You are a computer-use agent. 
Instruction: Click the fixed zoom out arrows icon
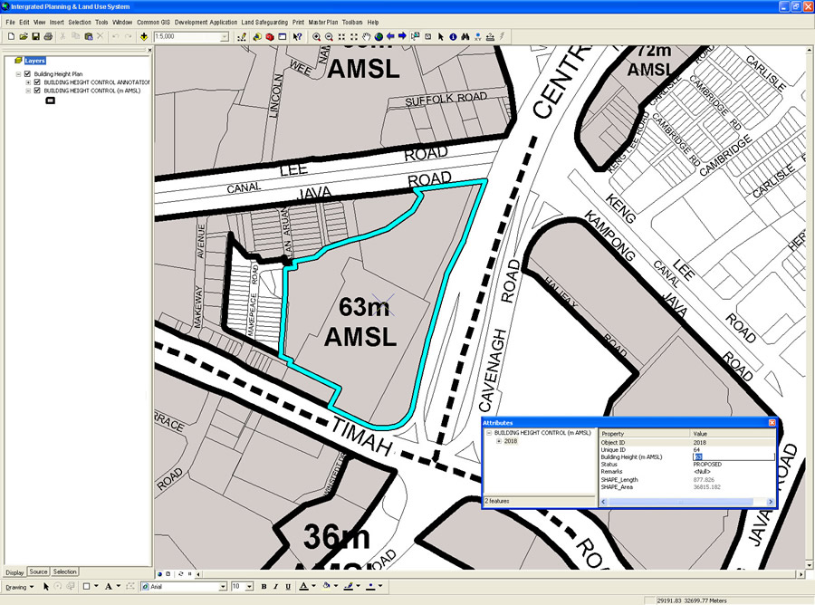(354, 37)
